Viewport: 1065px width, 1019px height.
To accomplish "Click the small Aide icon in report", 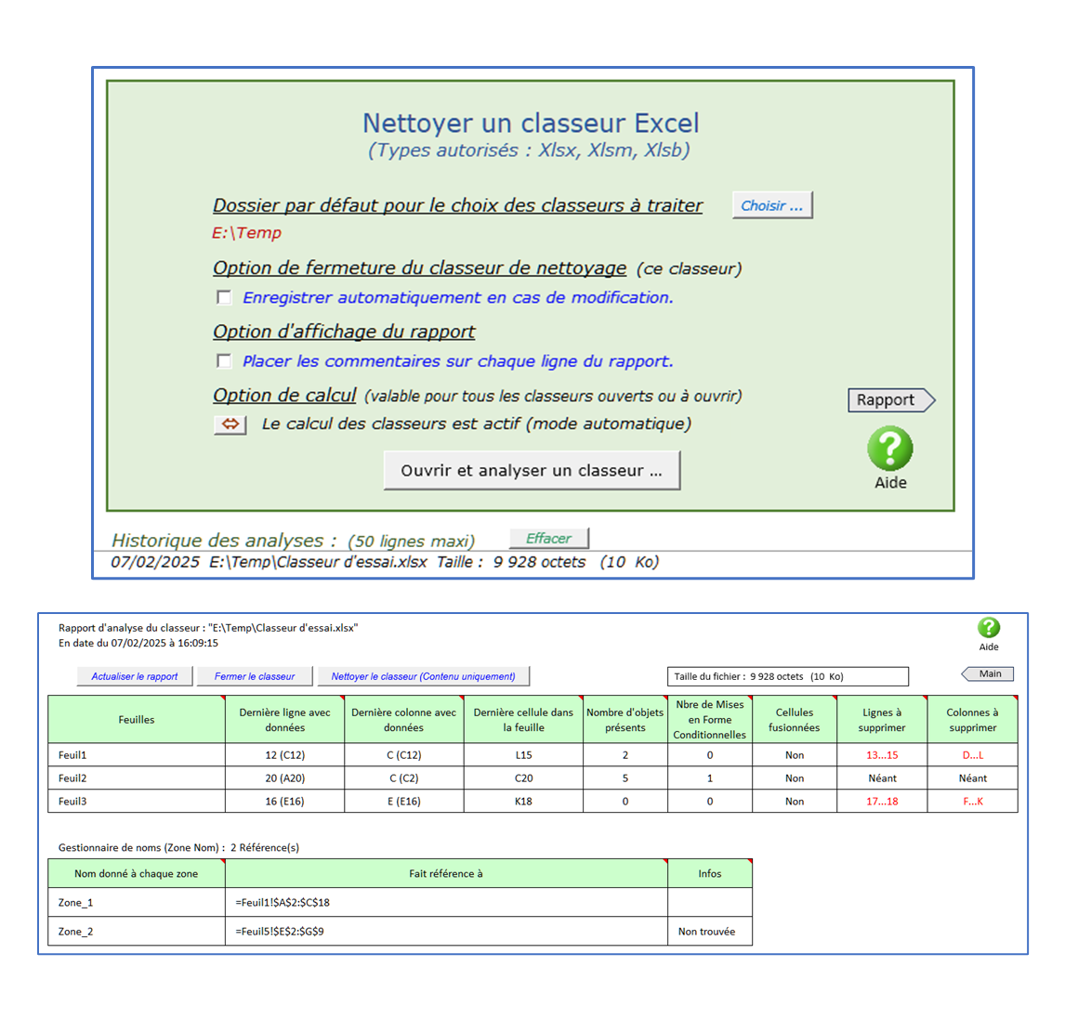I will (988, 628).
